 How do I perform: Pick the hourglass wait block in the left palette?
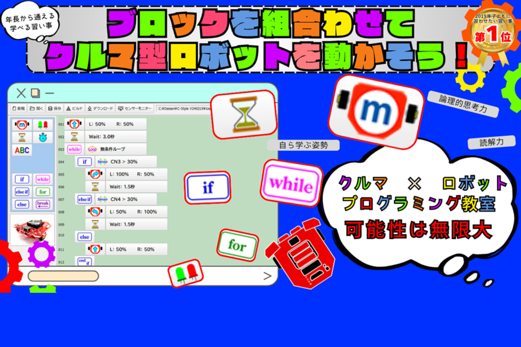point(22,137)
